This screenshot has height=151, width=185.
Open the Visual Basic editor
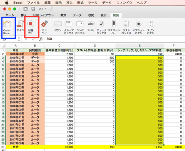7,27
